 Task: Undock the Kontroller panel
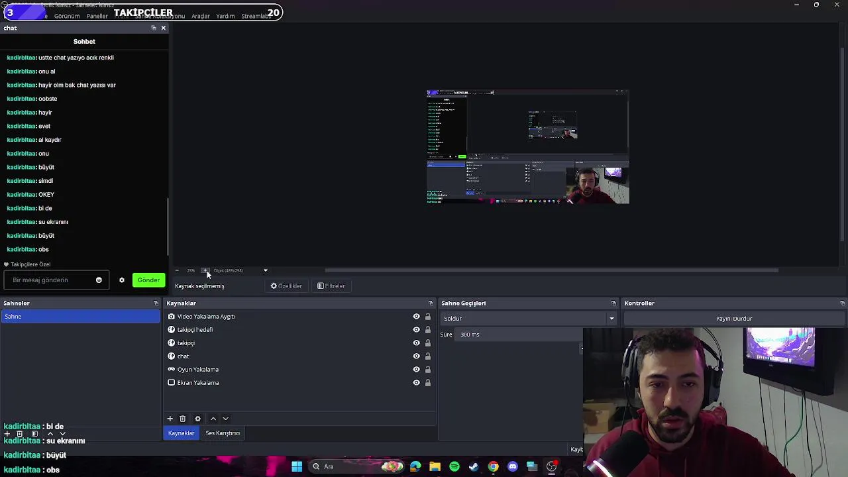tap(842, 303)
